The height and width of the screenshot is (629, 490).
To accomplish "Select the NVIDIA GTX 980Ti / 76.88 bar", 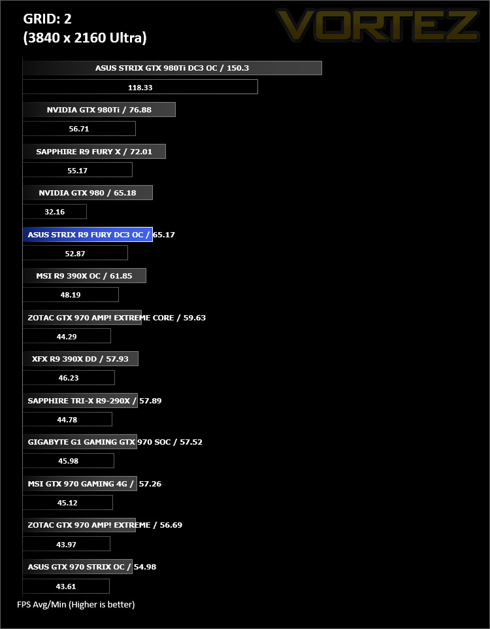I will coord(99,109).
